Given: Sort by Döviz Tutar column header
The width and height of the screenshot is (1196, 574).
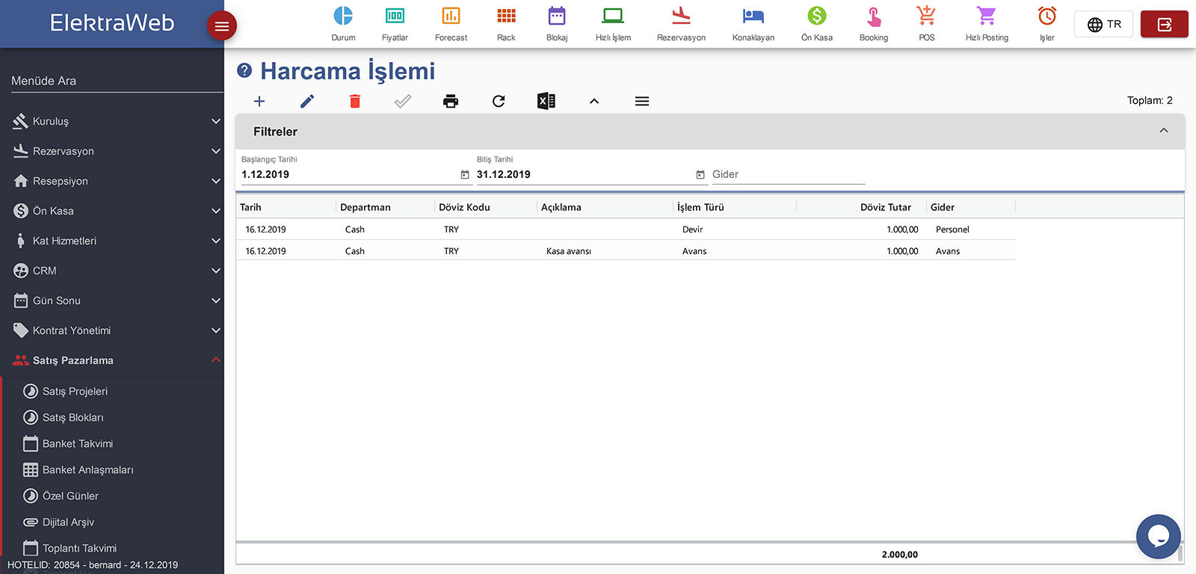Looking at the screenshot, I should click(x=886, y=207).
